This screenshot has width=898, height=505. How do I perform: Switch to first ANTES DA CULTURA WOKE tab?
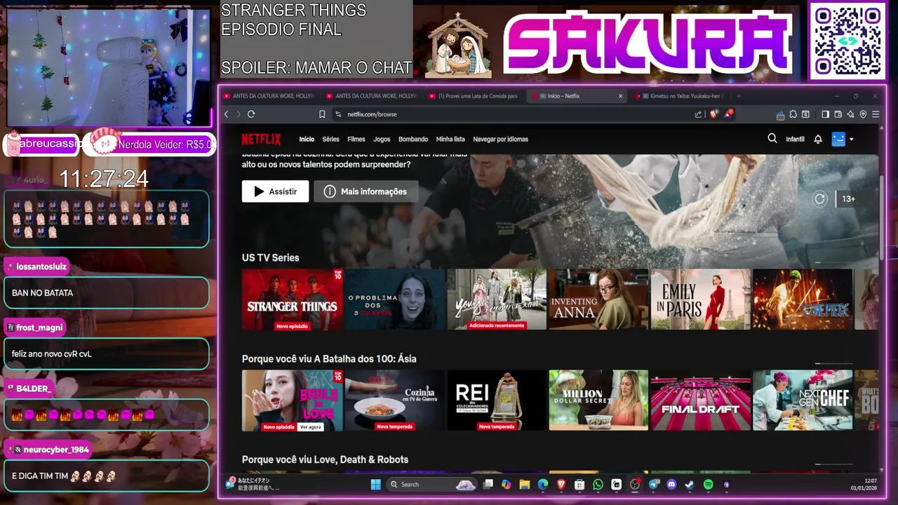(x=269, y=96)
